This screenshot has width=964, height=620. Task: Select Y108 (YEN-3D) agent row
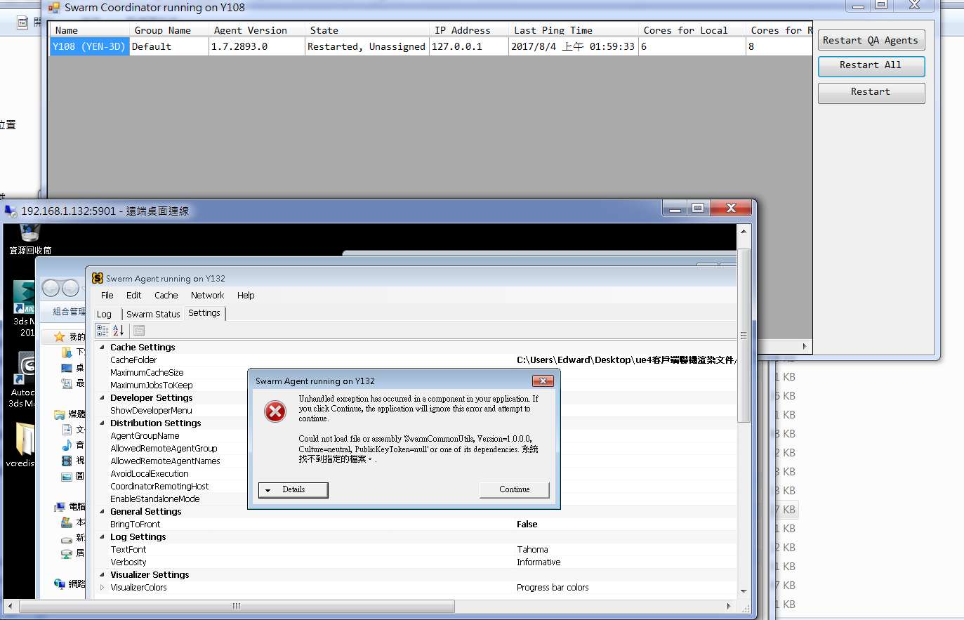tap(430, 47)
